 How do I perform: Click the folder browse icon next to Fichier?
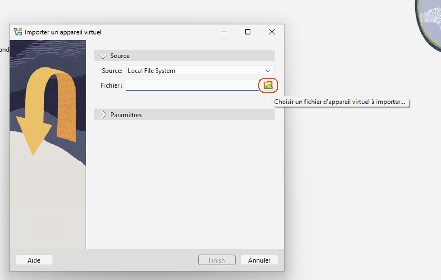point(268,85)
